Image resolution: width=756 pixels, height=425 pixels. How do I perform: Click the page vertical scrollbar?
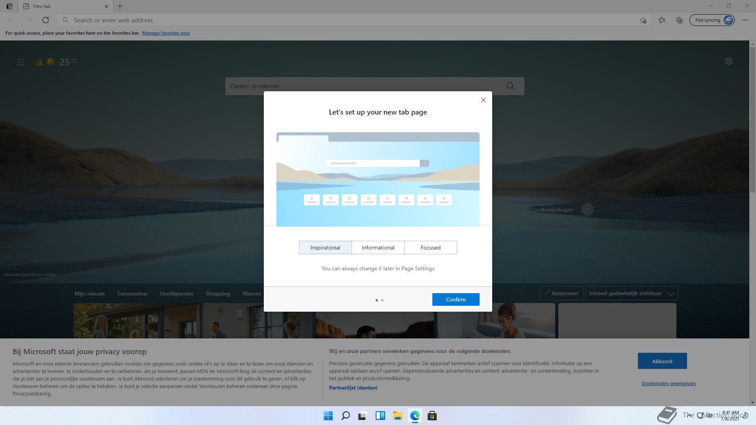[752, 120]
